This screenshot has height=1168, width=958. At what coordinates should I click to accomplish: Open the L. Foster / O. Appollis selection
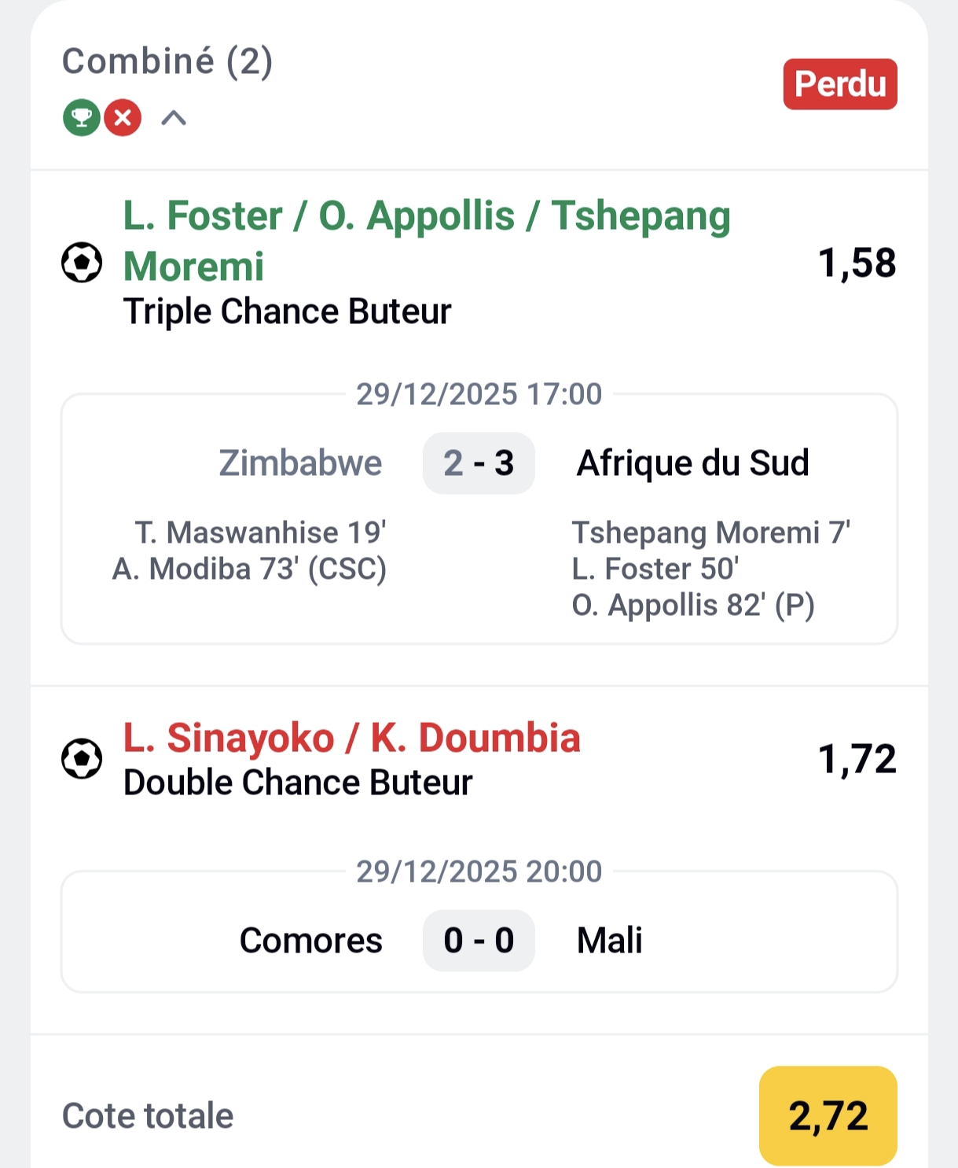click(427, 240)
